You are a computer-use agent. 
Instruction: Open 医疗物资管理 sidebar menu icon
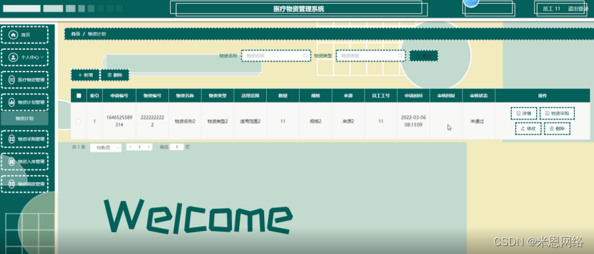click(12, 80)
